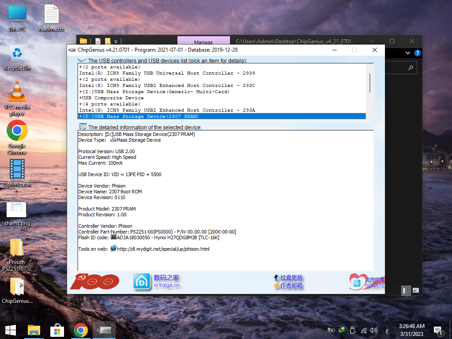Click ChipGenius taskbar button
The height and width of the screenshot is (339, 452).
click(x=104, y=330)
